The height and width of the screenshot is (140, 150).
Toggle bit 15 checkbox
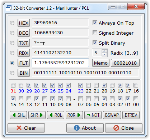tap(13, 99)
